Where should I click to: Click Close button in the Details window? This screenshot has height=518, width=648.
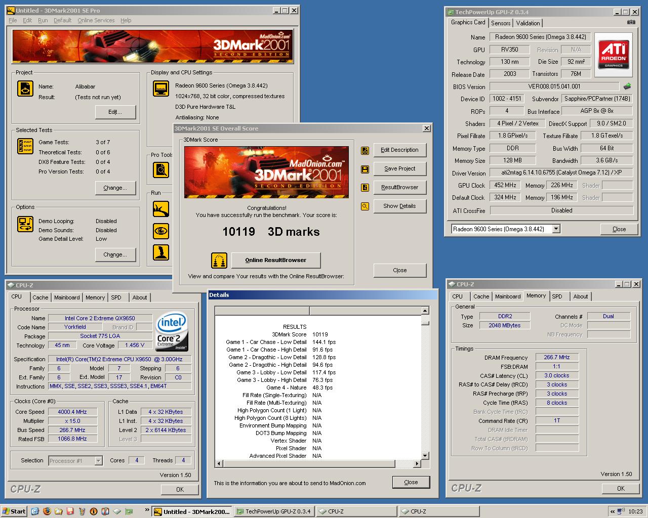[x=411, y=482]
